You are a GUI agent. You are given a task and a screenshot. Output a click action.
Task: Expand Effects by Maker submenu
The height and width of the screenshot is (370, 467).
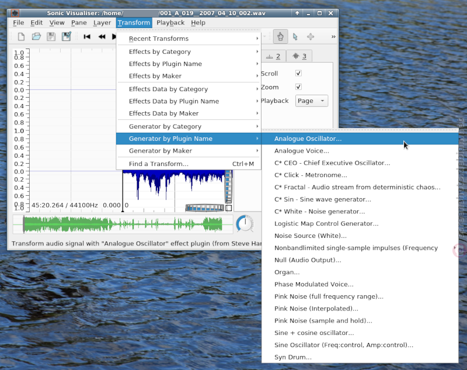[189, 76]
